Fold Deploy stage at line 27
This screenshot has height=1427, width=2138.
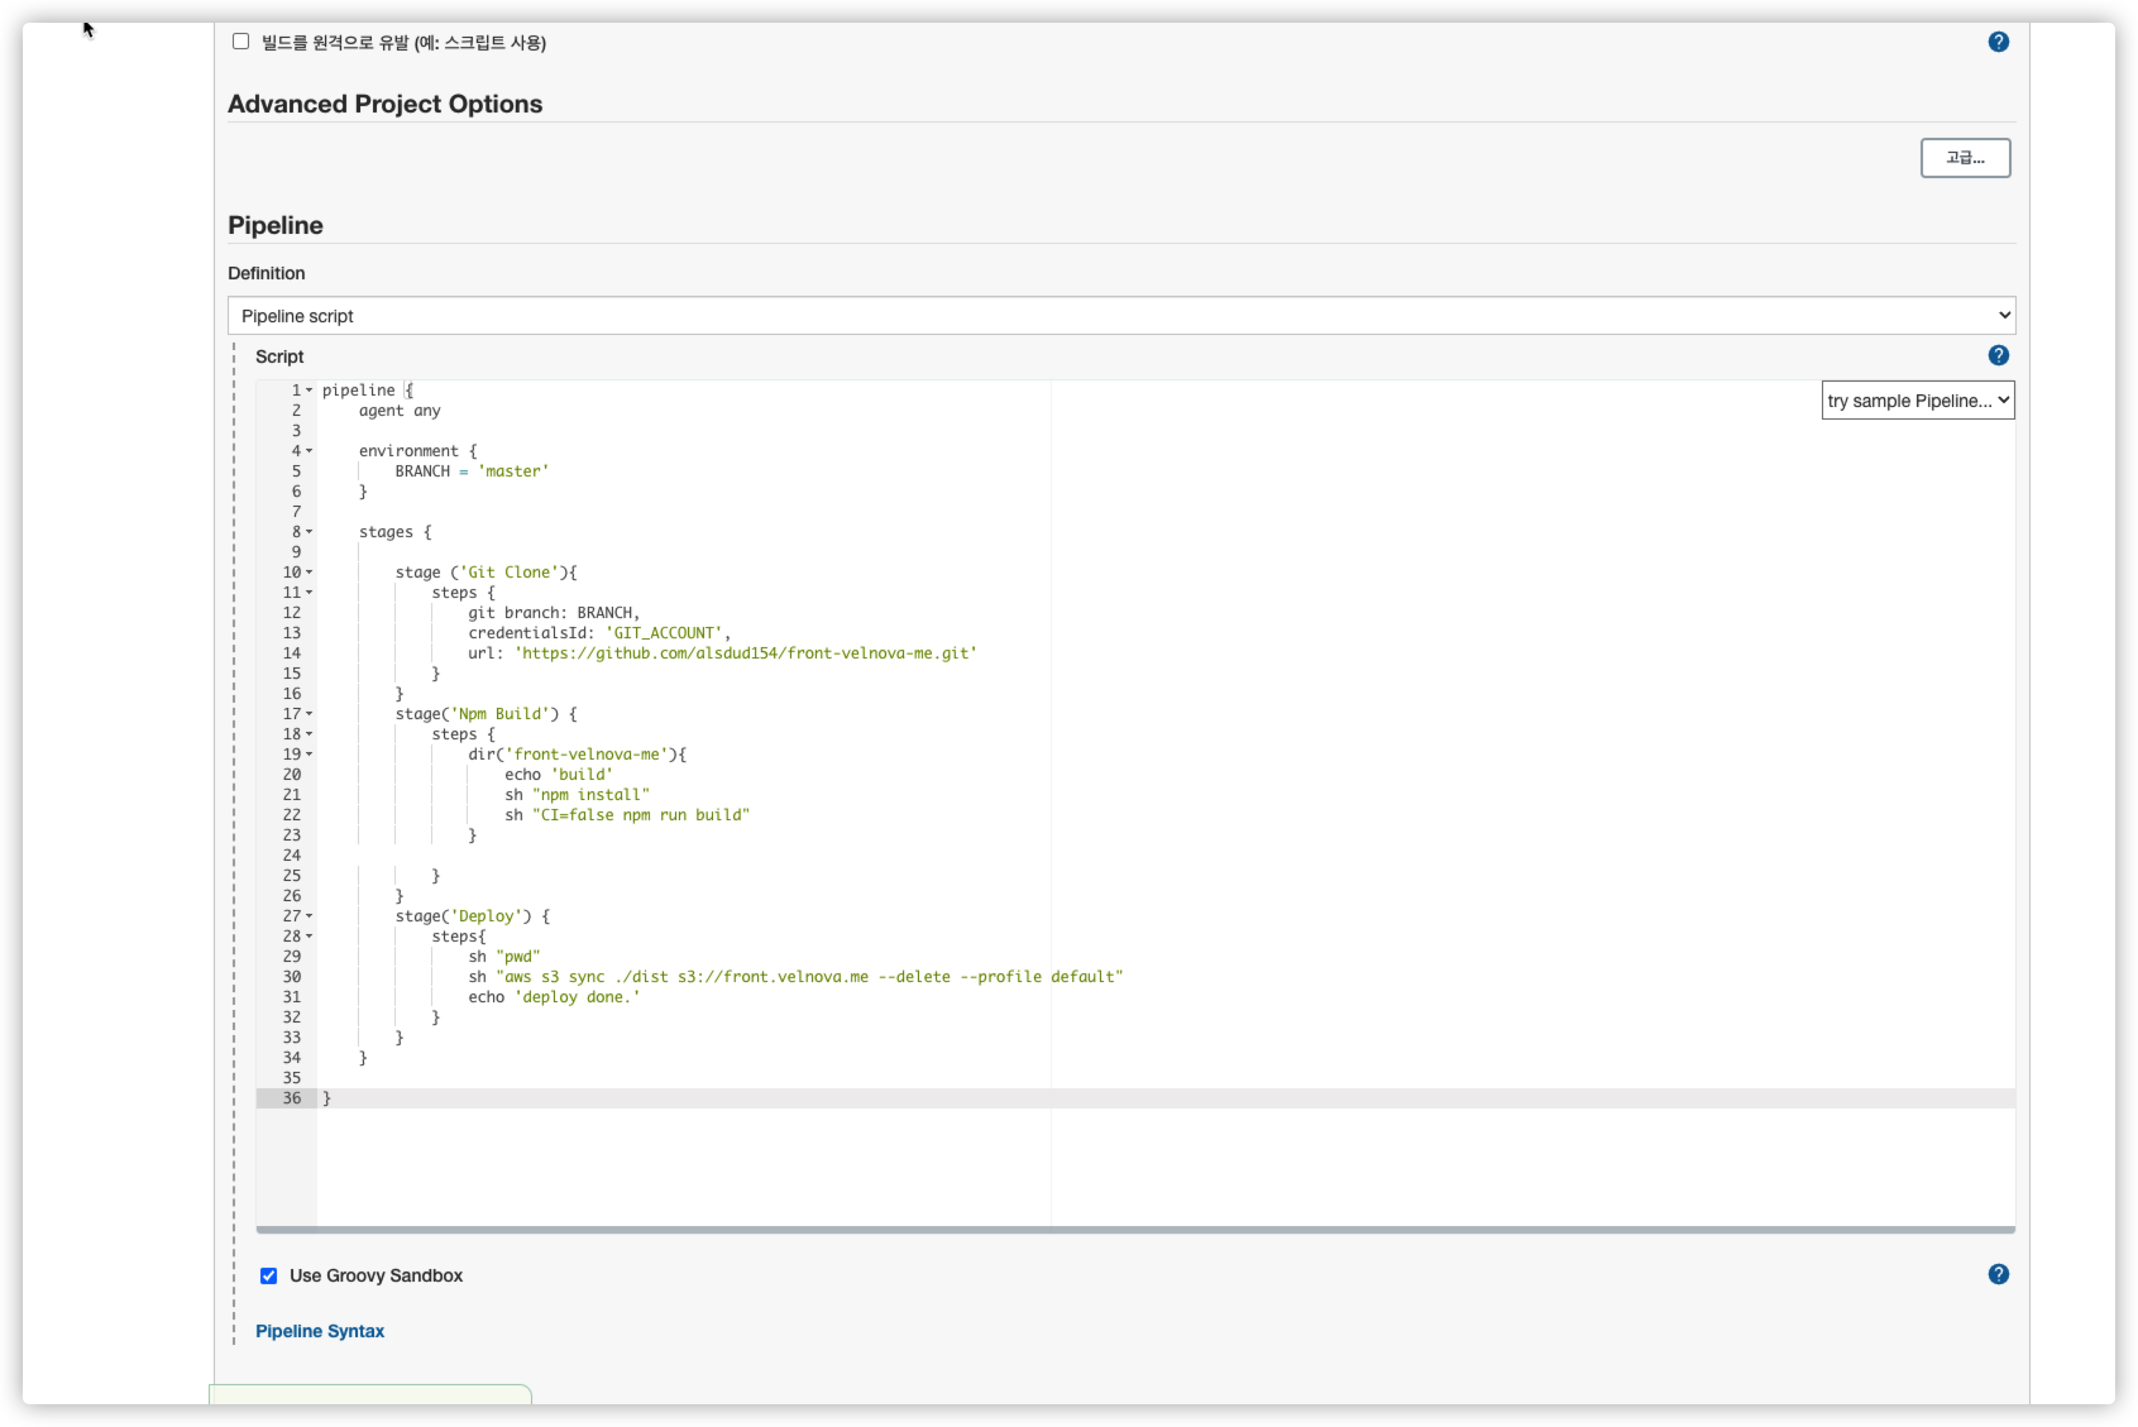(310, 916)
